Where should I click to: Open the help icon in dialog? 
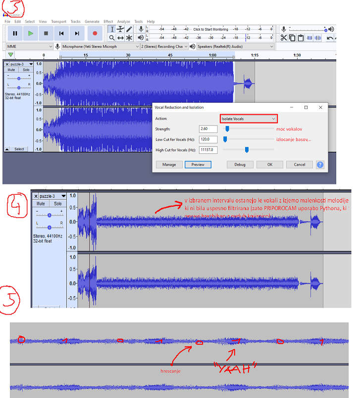[x=320, y=165]
